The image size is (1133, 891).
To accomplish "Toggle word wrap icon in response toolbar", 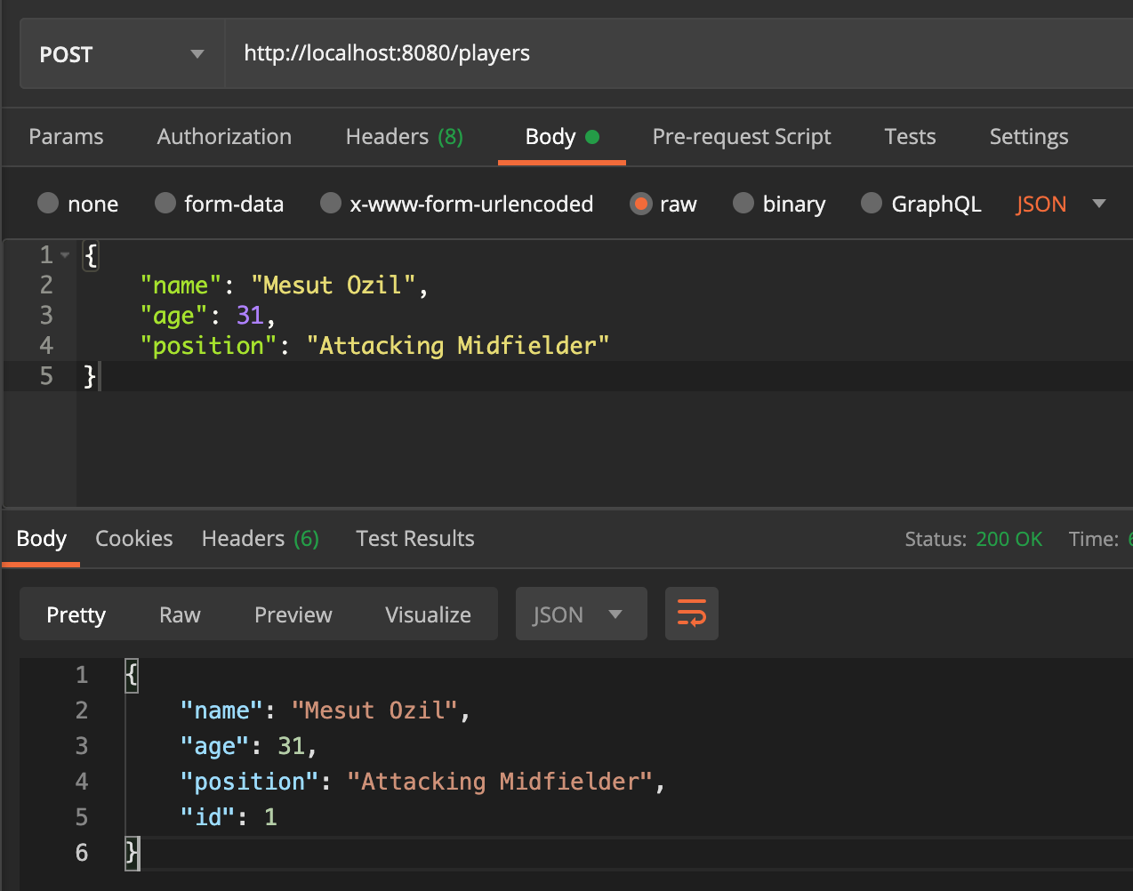I will pyautogui.click(x=691, y=614).
